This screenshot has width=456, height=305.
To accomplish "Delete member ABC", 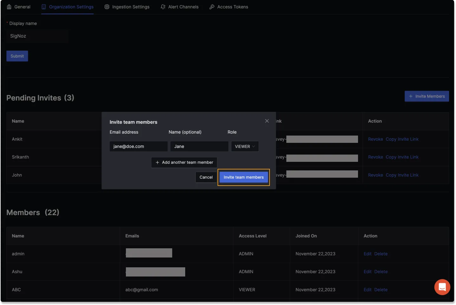I will tap(381, 290).
